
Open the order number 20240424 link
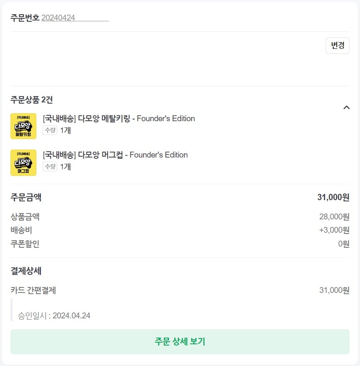(75, 18)
